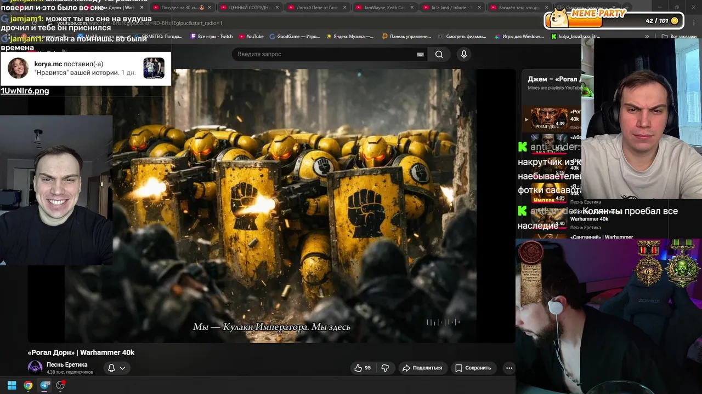Image resolution: width=702 pixels, height=394 pixels.
Task: Click the subscriber count '4,38 тыс. подписчиков'
Action: coord(70,372)
